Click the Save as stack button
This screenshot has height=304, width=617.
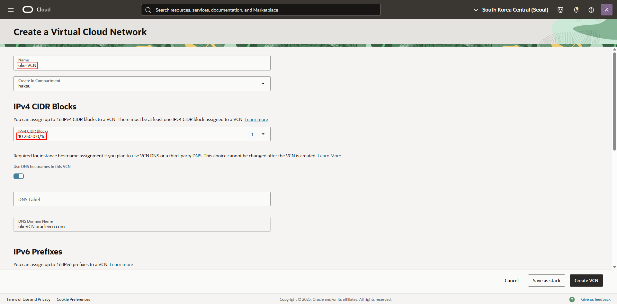[546, 281]
